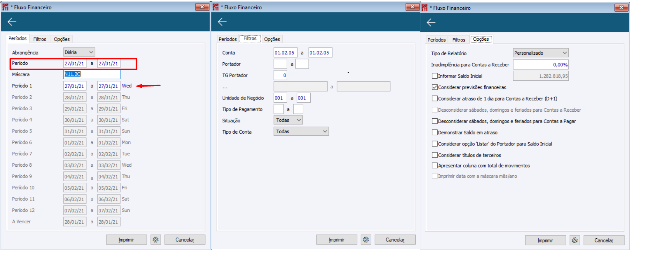Open gear settings in the Opções window
The width and height of the screenshot is (659, 278).
point(575,240)
